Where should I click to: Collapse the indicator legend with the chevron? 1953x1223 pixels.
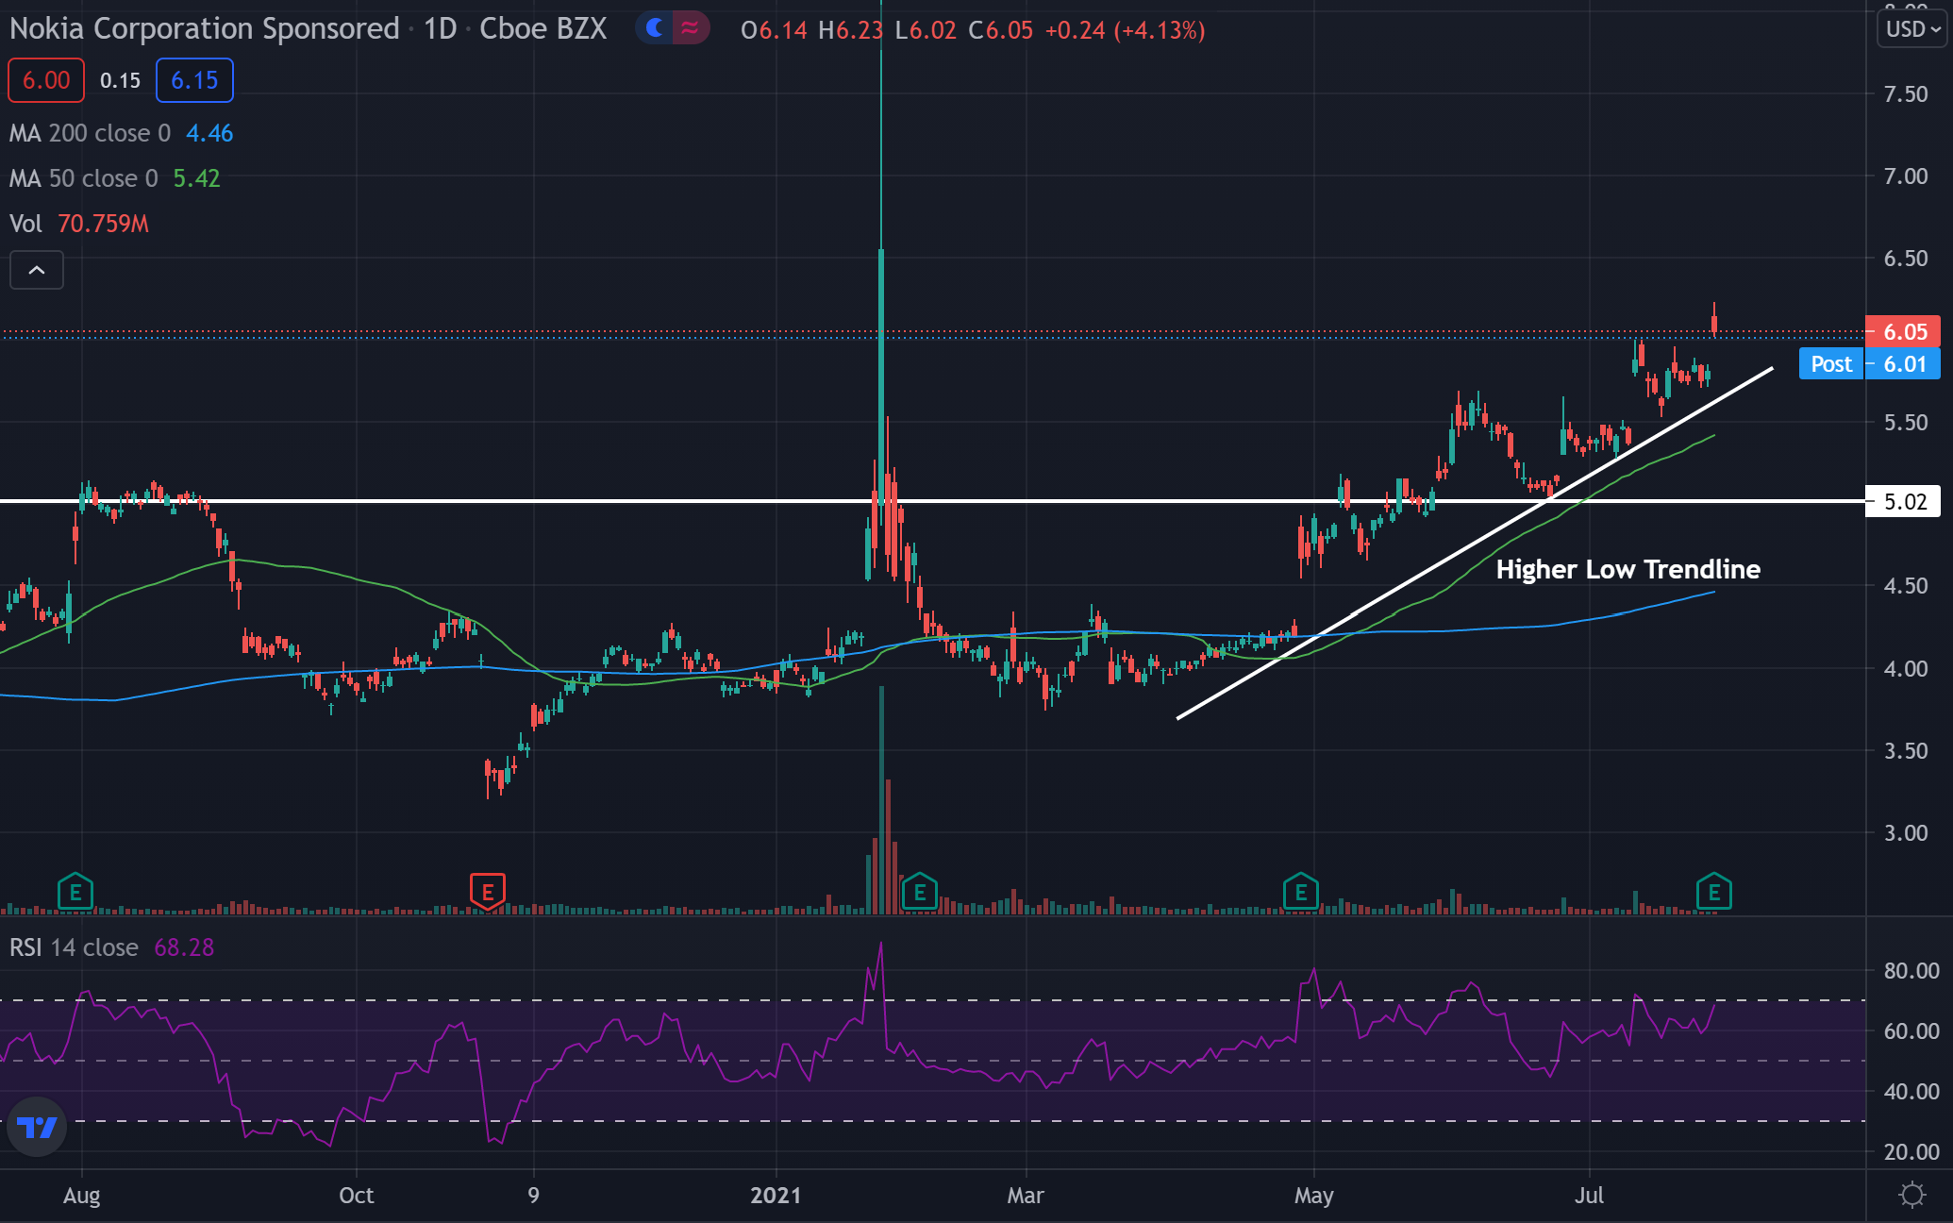[37, 270]
